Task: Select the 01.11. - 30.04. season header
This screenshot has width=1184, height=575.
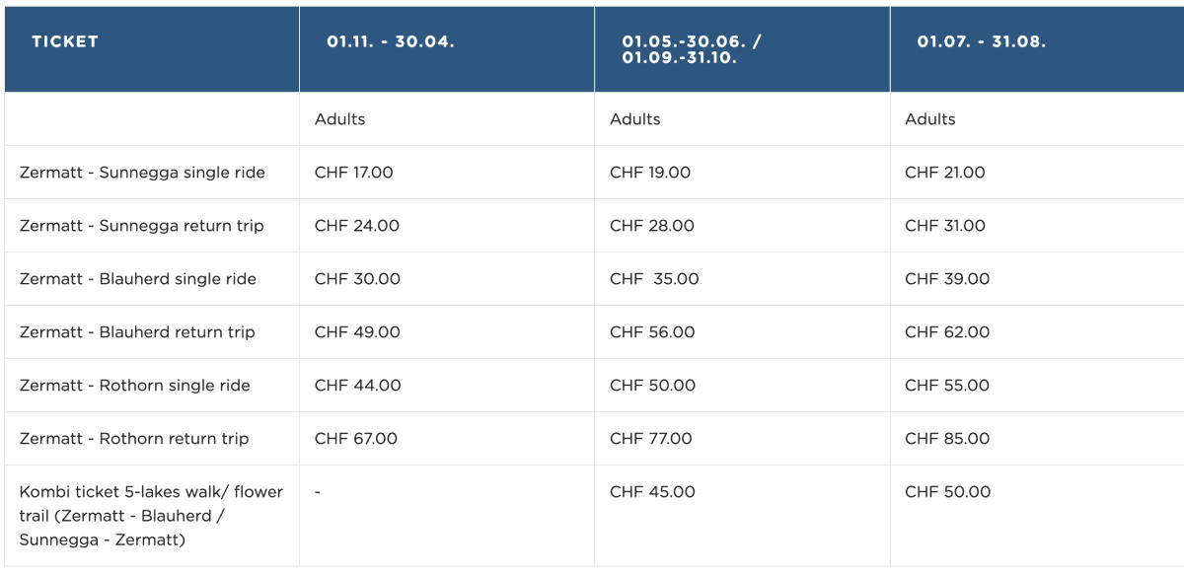Action: coord(391,41)
